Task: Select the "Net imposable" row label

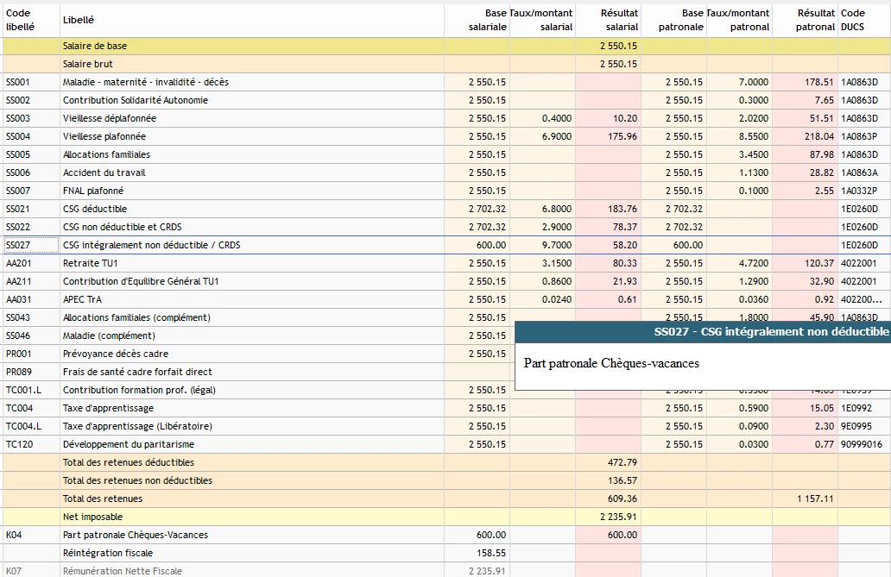Action: (x=92, y=517)
